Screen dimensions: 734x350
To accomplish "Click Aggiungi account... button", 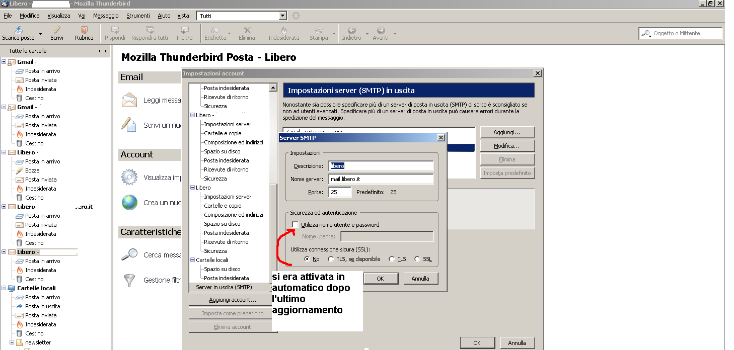I will [x=233, y=300].
